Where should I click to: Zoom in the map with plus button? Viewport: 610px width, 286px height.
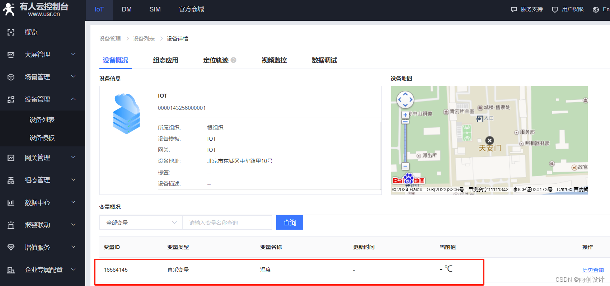(x=405, y=115)
